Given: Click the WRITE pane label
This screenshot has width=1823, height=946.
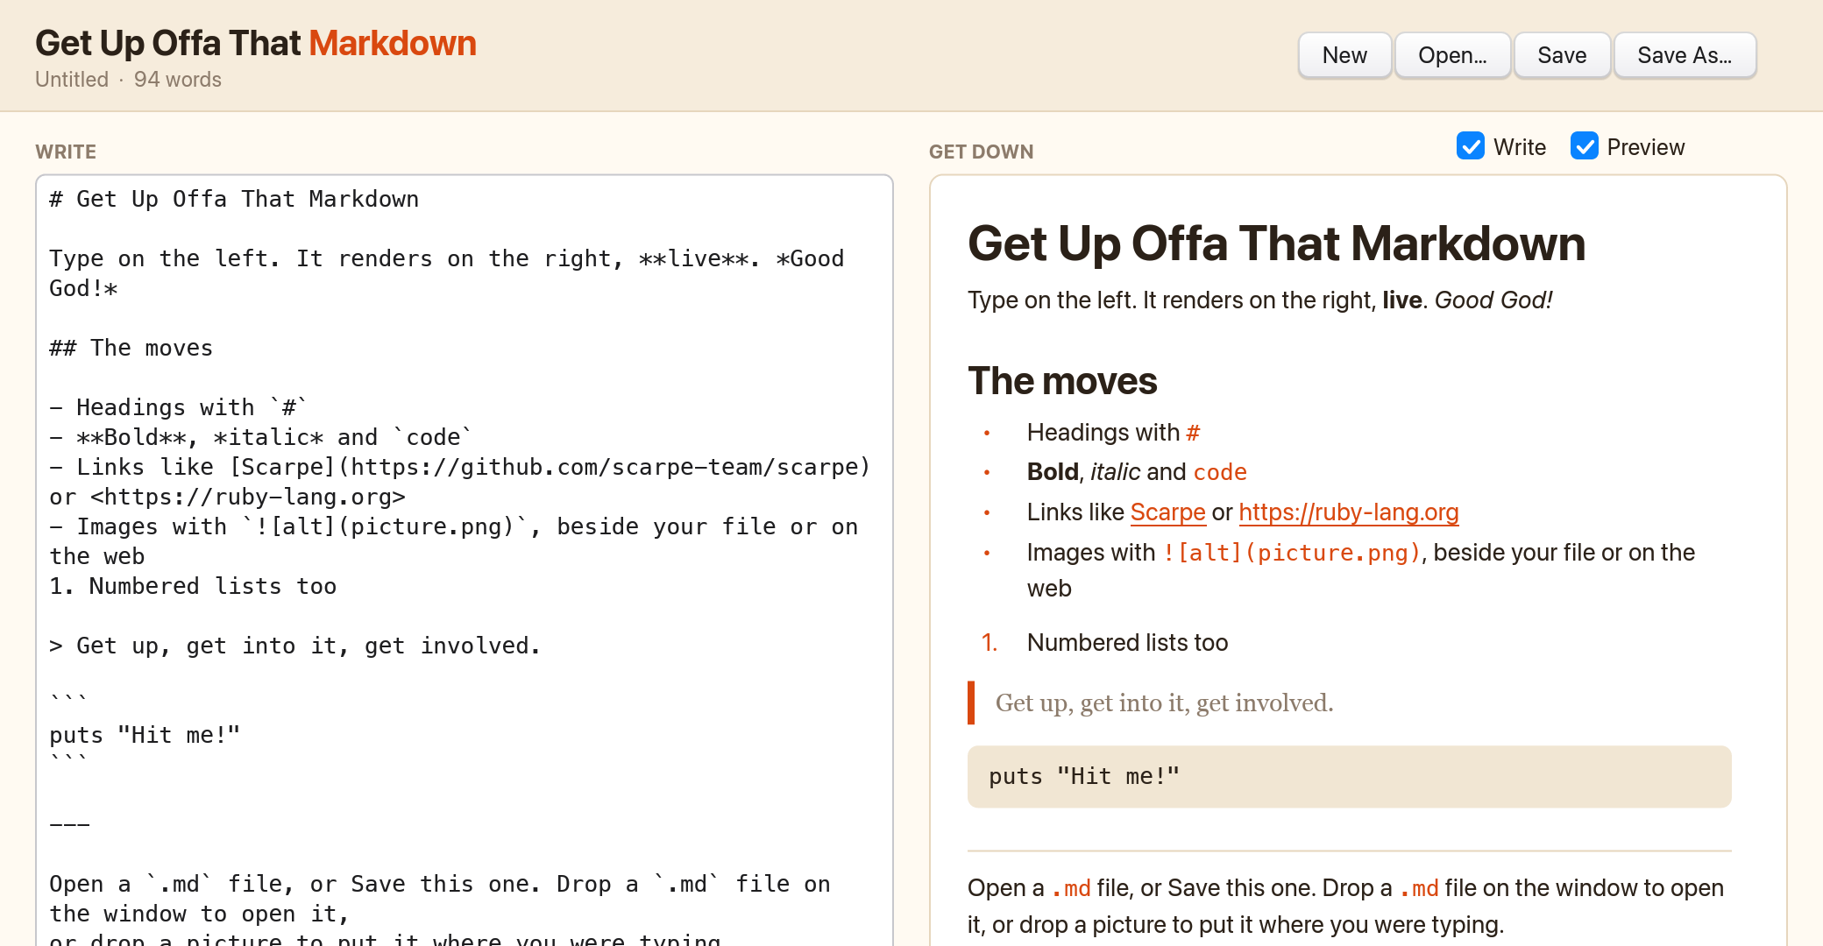Looking at the screenshot, I should pyautogui.click(x=66, y=152).
